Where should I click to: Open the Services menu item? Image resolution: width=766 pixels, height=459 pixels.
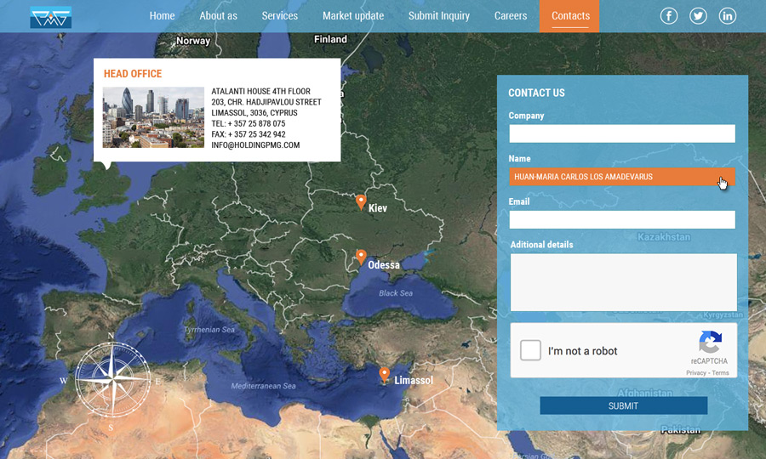(279, 16)
